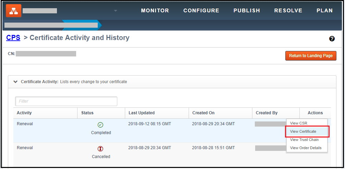Open the PUBLISH menu
The height and width of the screenshot is (169, 345).
[247, 11]
